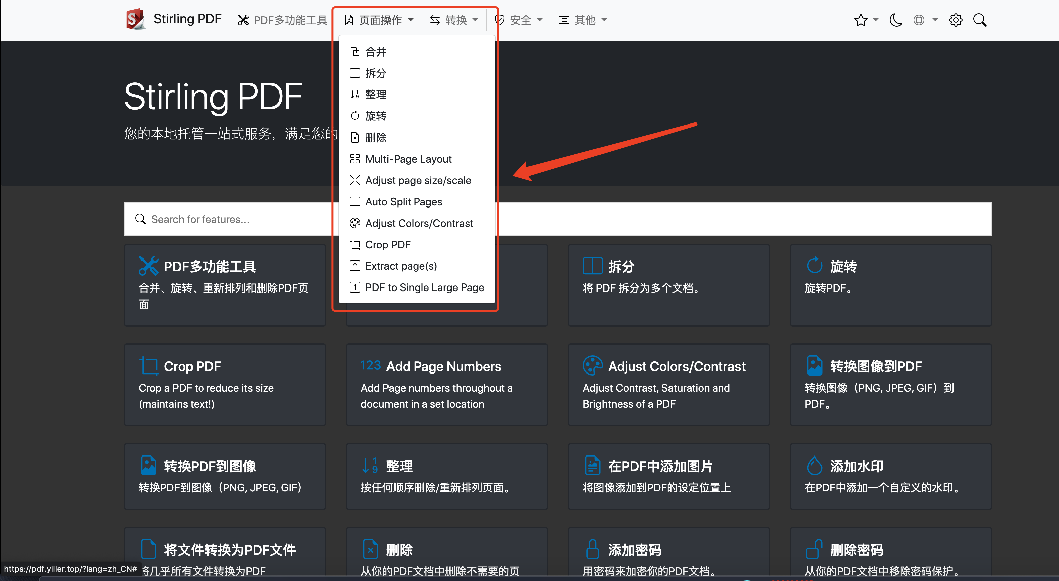Expand the 安全 dropdown menu
This screenshot has height=581, width=1059.
click(x=519, y=20)
